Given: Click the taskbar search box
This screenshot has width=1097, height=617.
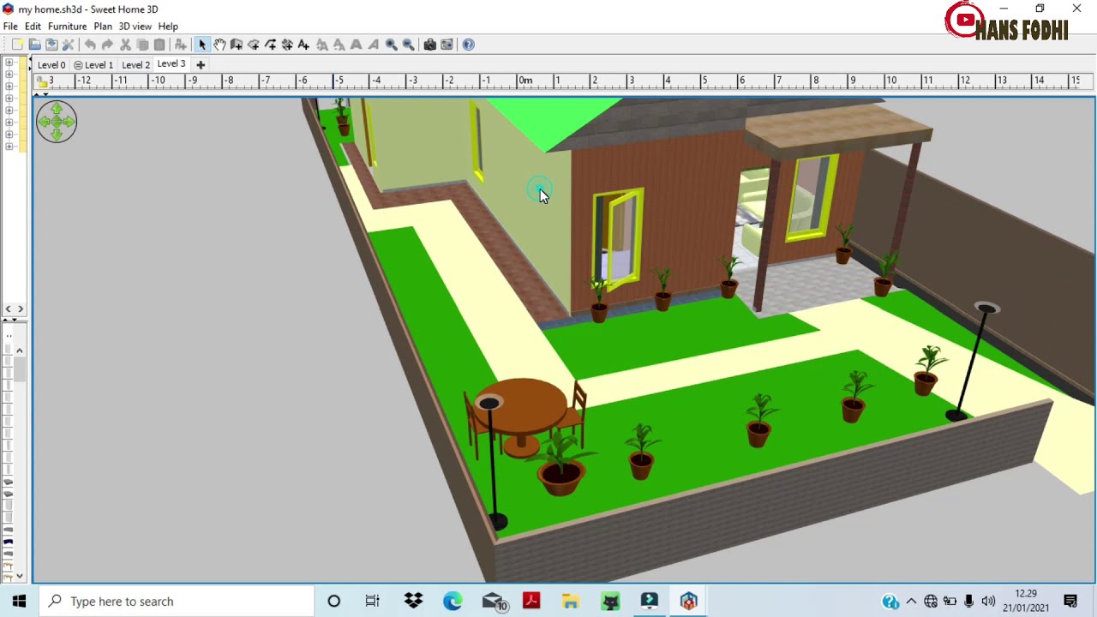Looking at the screenshot, I should point(177,602).
